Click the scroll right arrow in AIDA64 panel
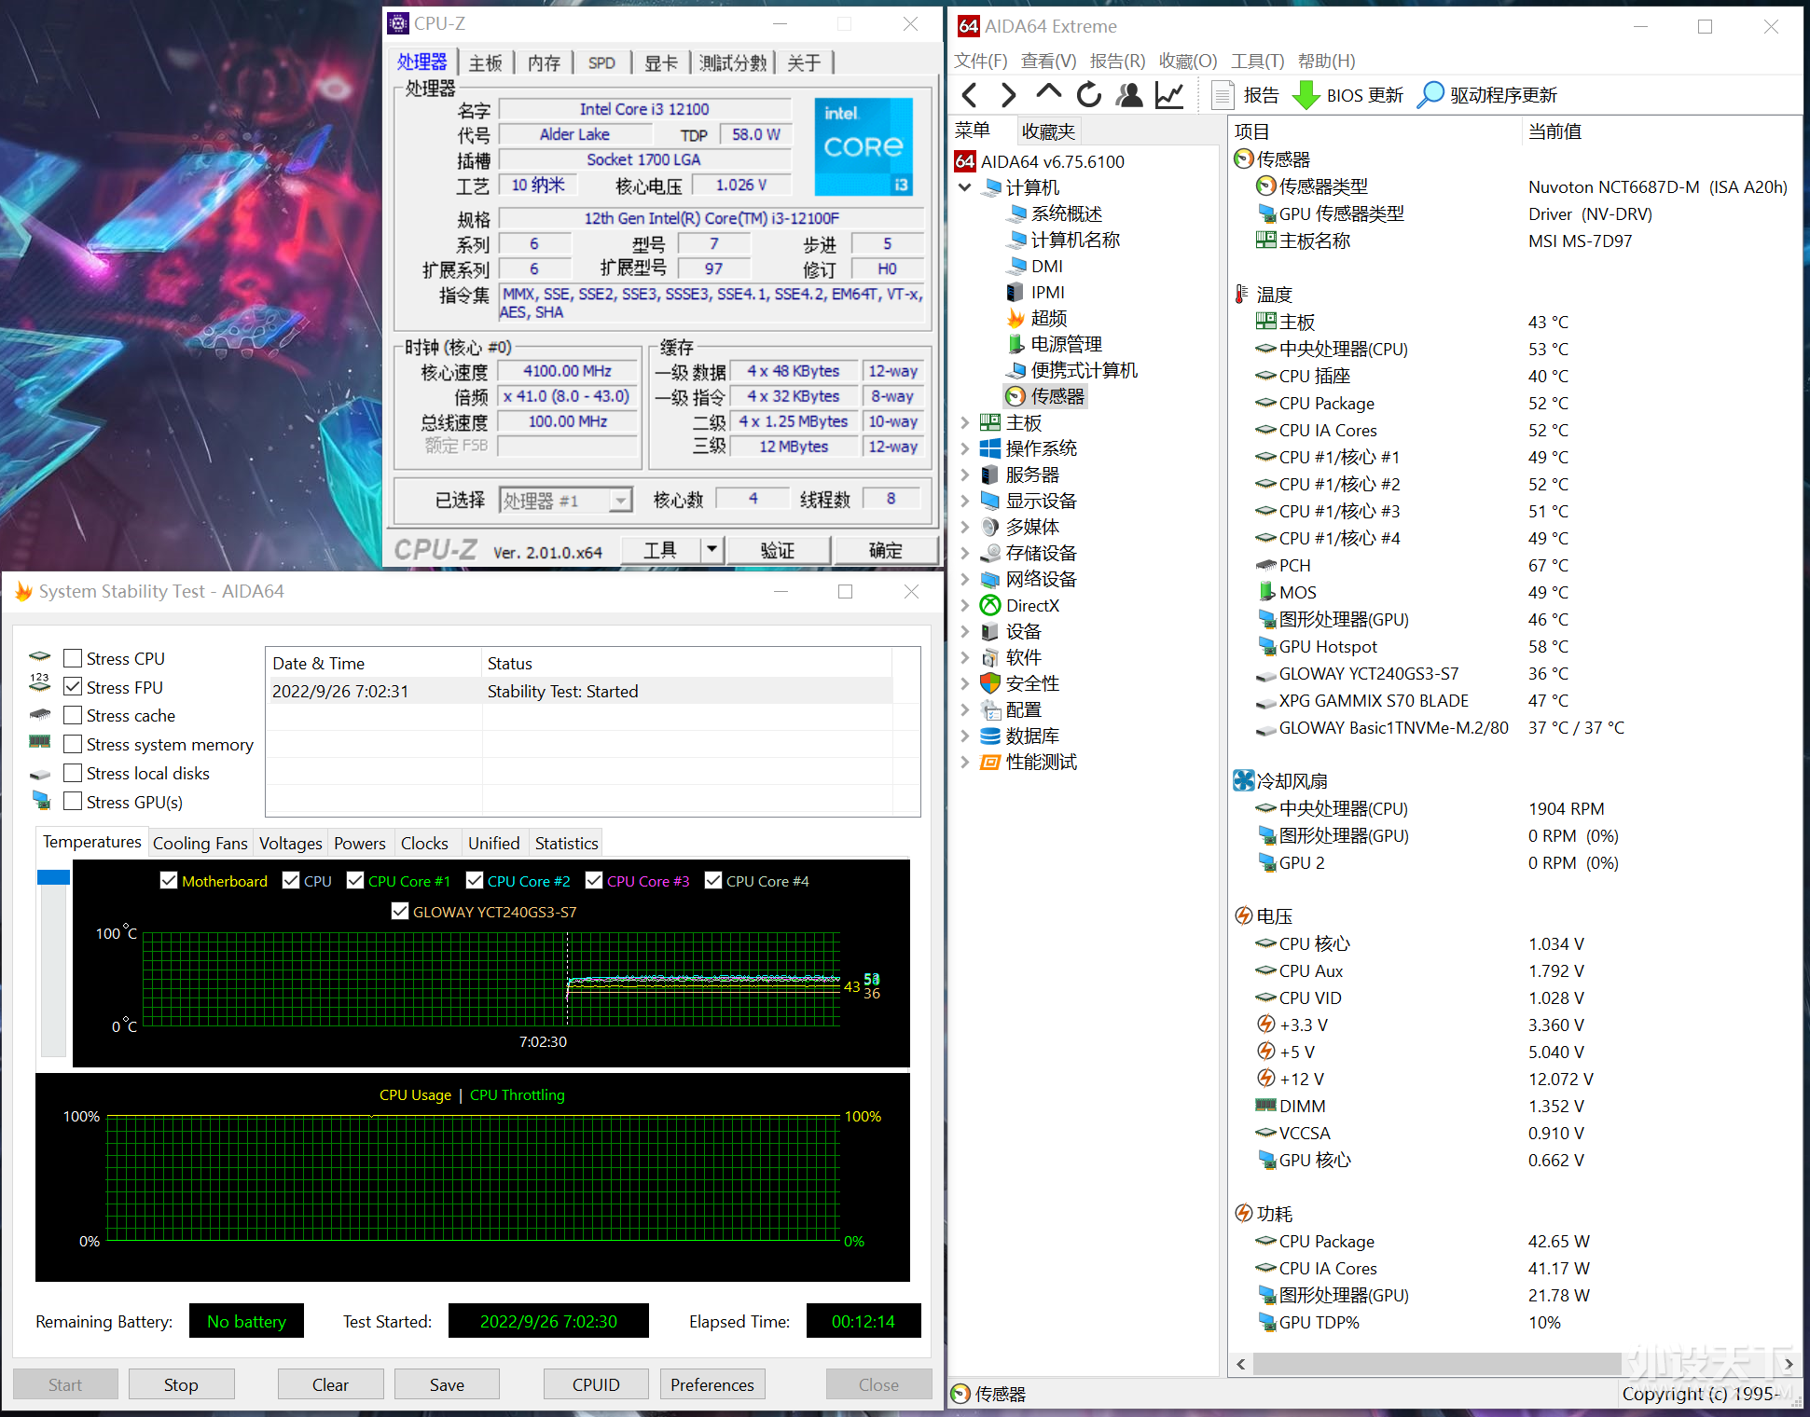 [x=1789, y=1363]
